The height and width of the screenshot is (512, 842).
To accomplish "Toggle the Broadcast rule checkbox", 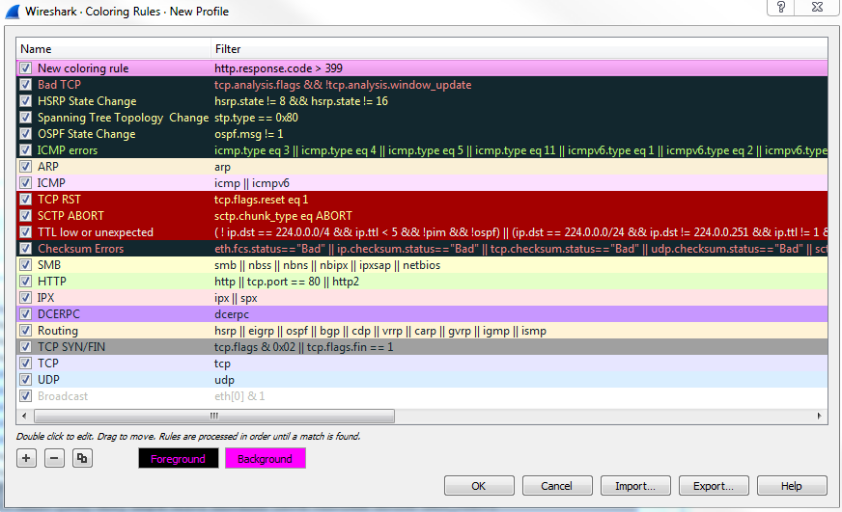I will [x=25, y=395].
